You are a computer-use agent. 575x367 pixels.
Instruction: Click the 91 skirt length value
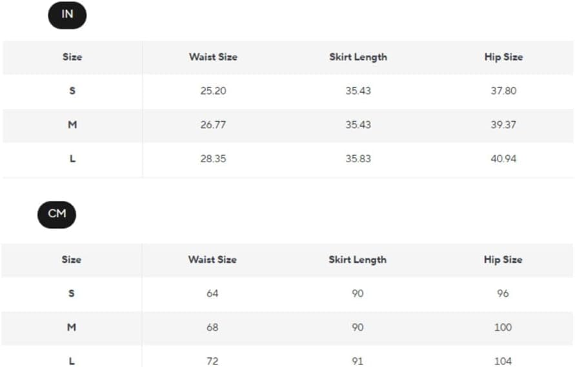click(358, 361)
